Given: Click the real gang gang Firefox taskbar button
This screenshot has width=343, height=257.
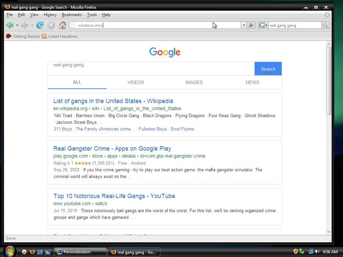Looking at the screenshot, I should click(134, 252).
